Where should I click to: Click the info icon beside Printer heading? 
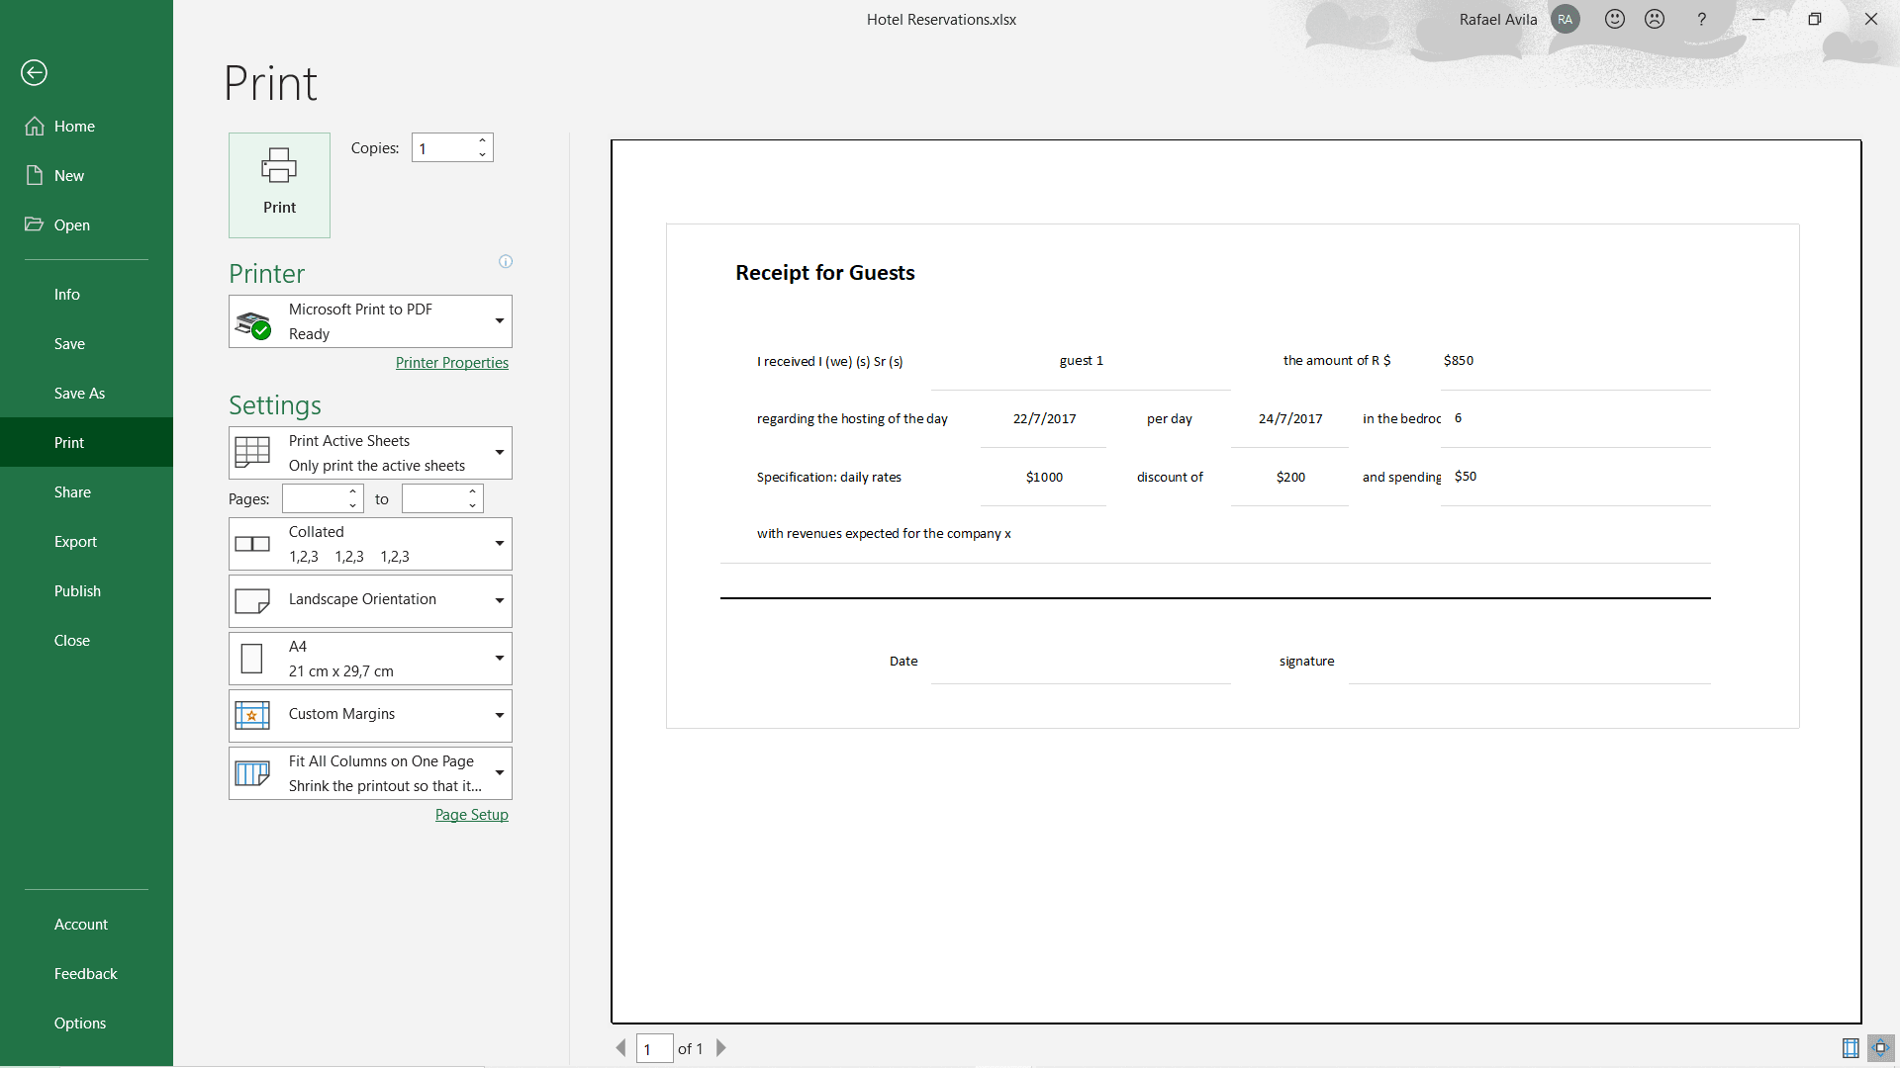(505, 260)
